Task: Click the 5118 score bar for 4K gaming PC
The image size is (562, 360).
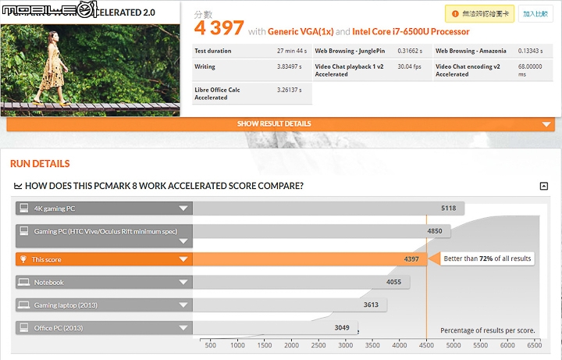Action: point(329,209)
